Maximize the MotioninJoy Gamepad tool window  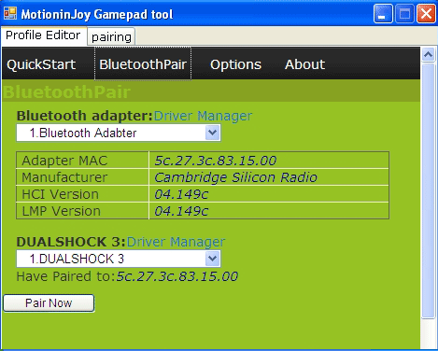tap(404, 14)
